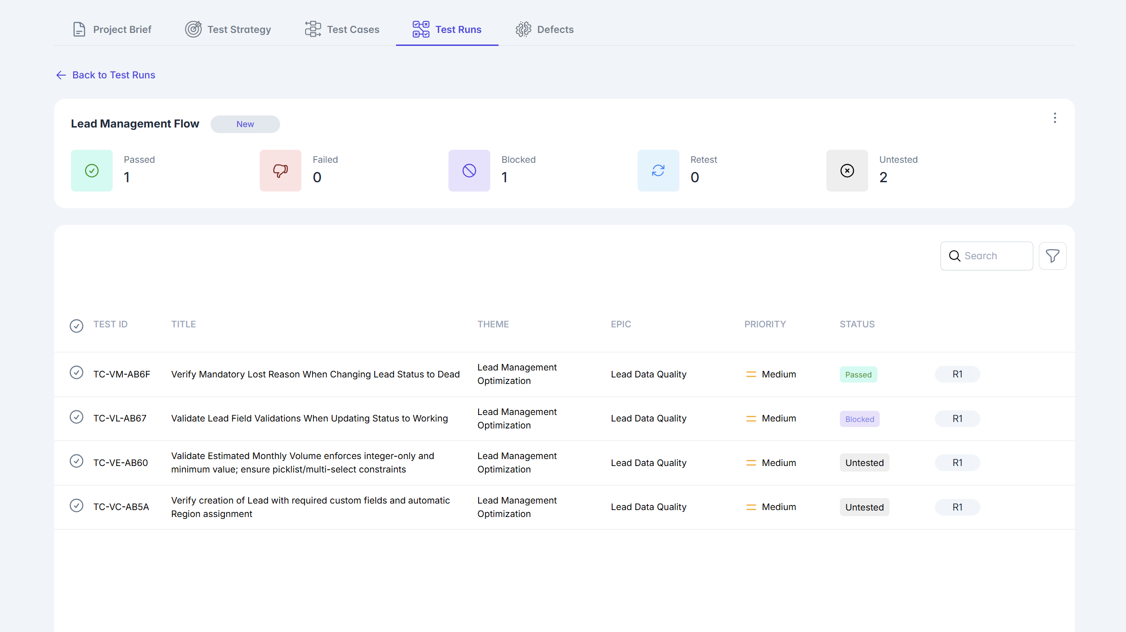
Task: Click the Test Cases flow icon
Action: pyautogui.click(x=313, y=29)
